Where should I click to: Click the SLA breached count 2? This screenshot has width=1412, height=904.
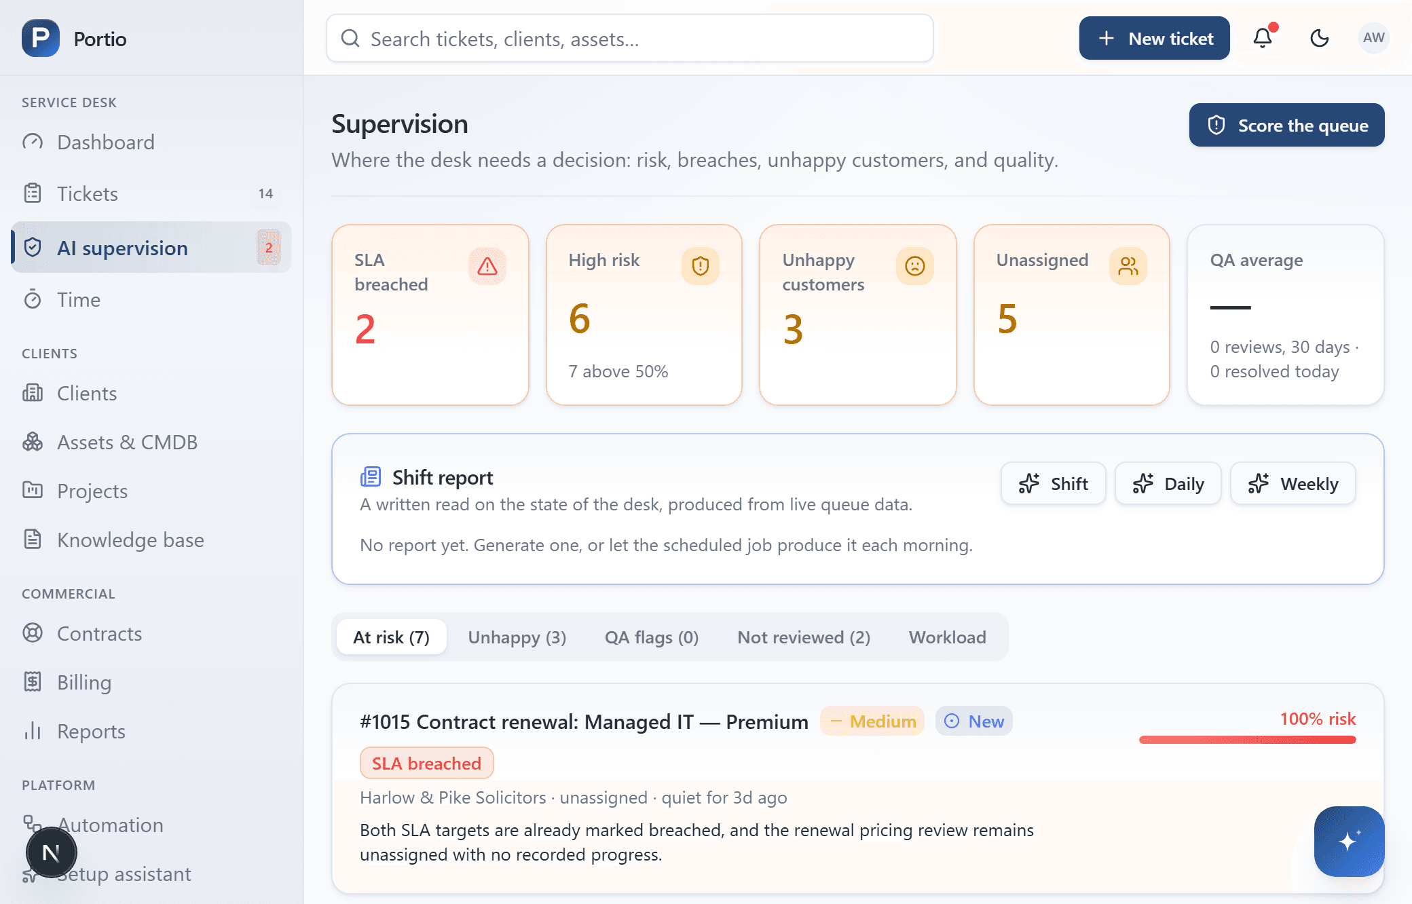click(365, 329)
